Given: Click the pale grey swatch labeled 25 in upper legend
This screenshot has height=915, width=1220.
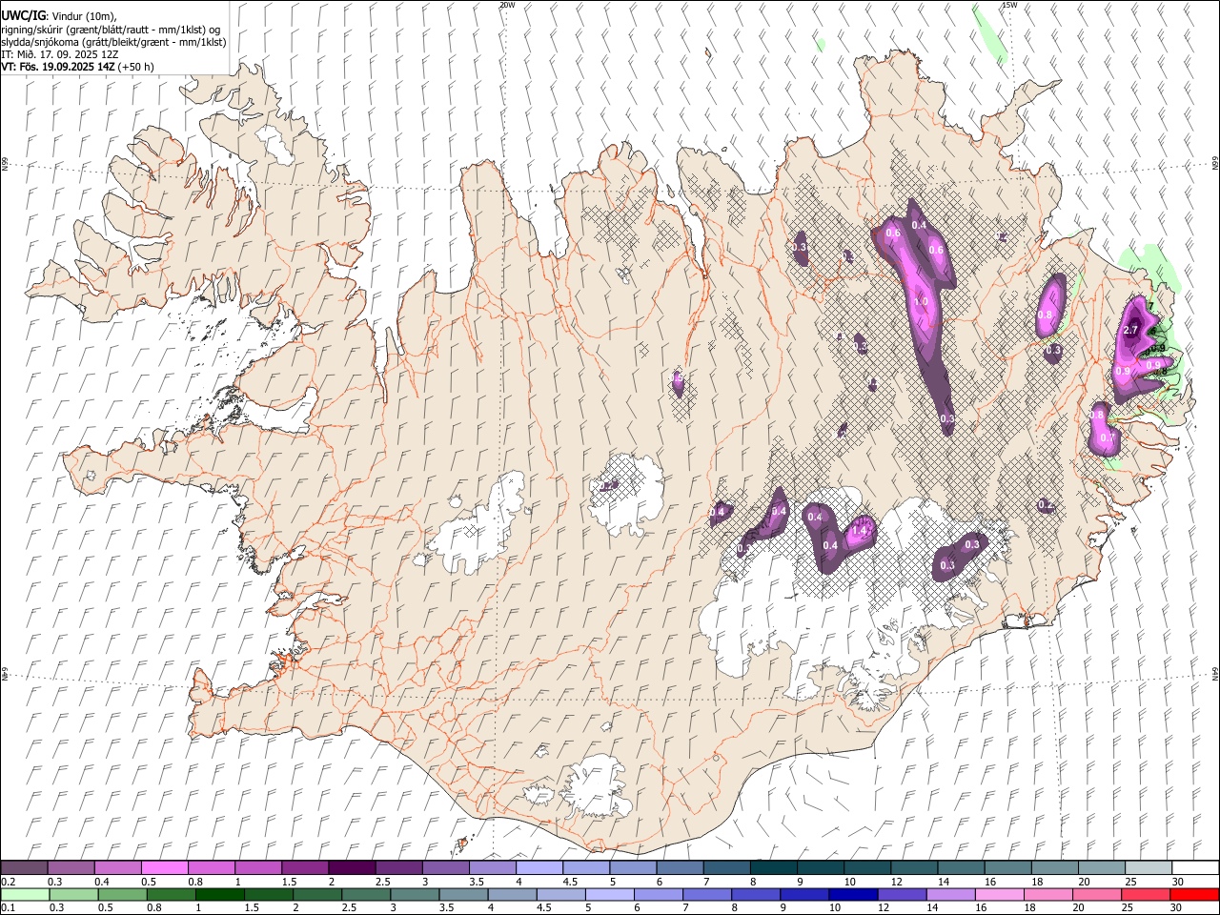Looking at the screenshot, I should (1149, 867).
